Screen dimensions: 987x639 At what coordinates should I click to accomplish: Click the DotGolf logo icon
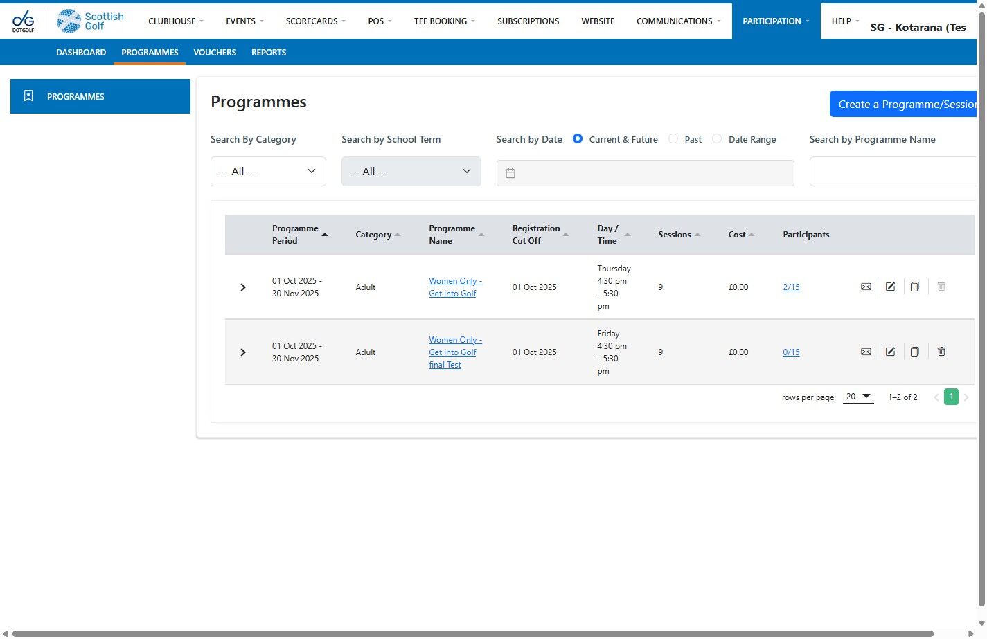tap(23, 21)
